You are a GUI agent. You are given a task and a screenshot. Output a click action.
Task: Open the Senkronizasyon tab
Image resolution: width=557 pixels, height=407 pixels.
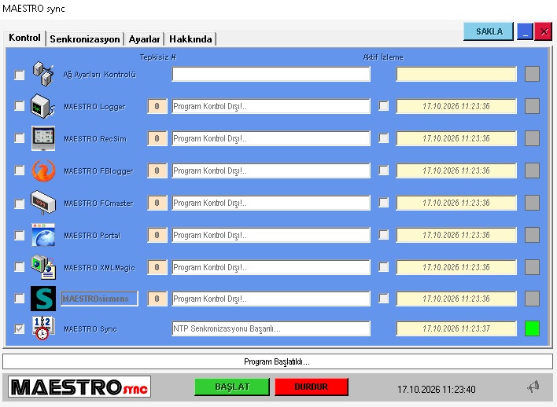click(84, 39)
